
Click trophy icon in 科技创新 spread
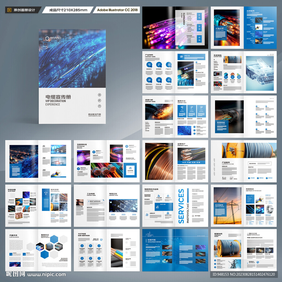[x=46, y=193]
